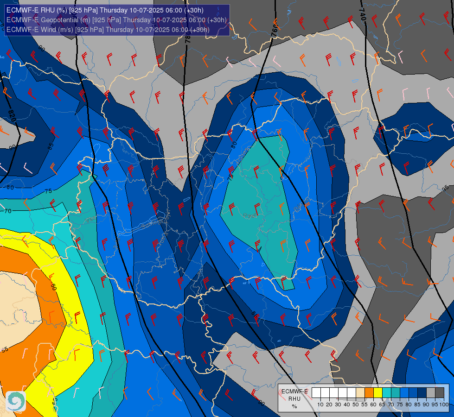Click the 95 tick label in the legend
Viewport: 454px width, 417px height.
pos(435,404)
